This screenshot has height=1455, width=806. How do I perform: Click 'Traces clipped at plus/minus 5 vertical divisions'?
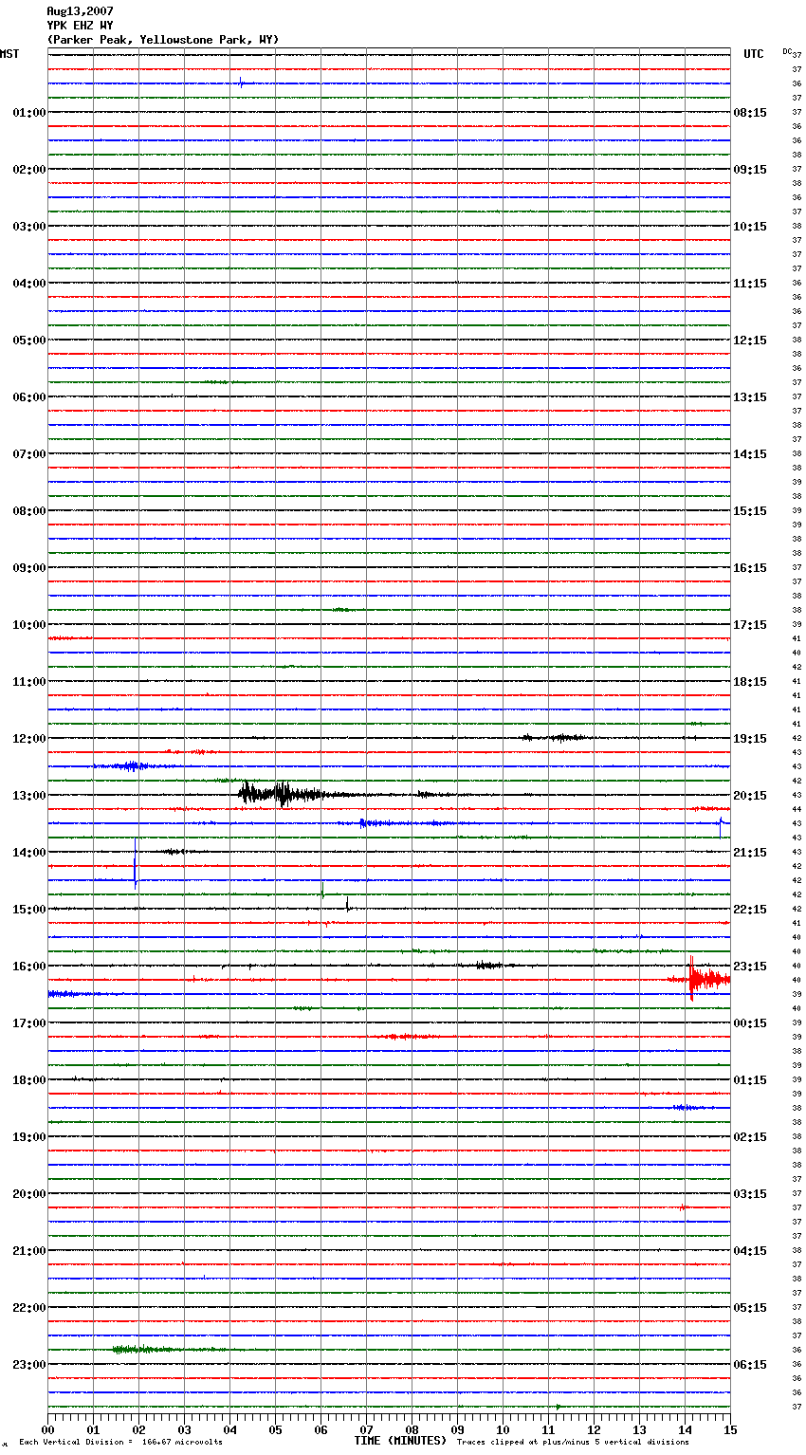click(x=573, y=1442)
